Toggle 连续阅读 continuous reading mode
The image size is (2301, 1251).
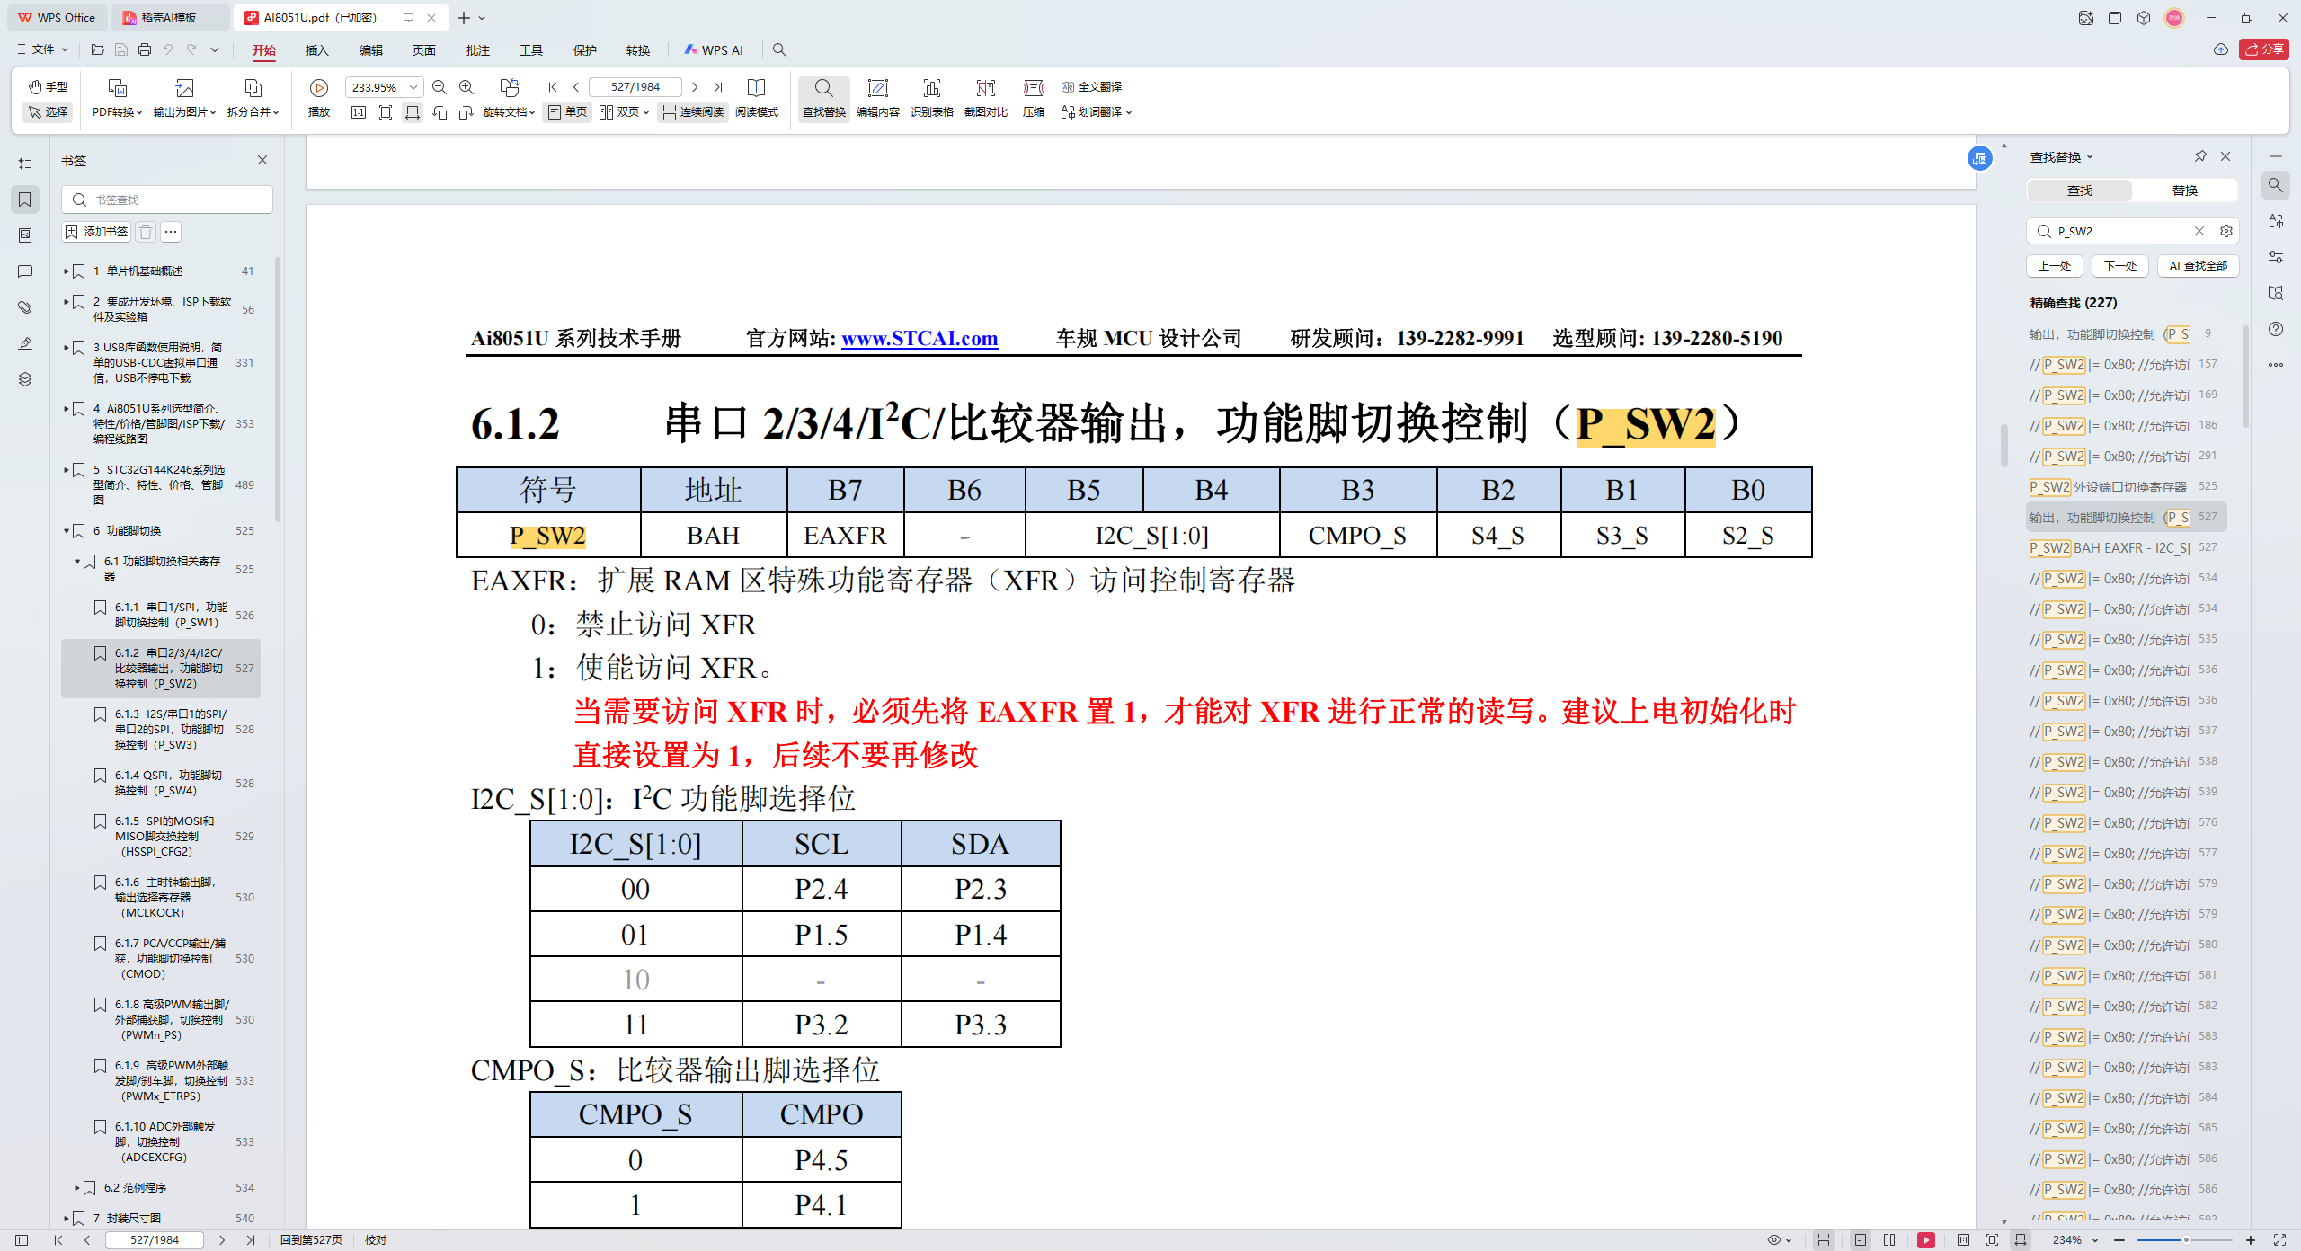[x=692, y=112]
